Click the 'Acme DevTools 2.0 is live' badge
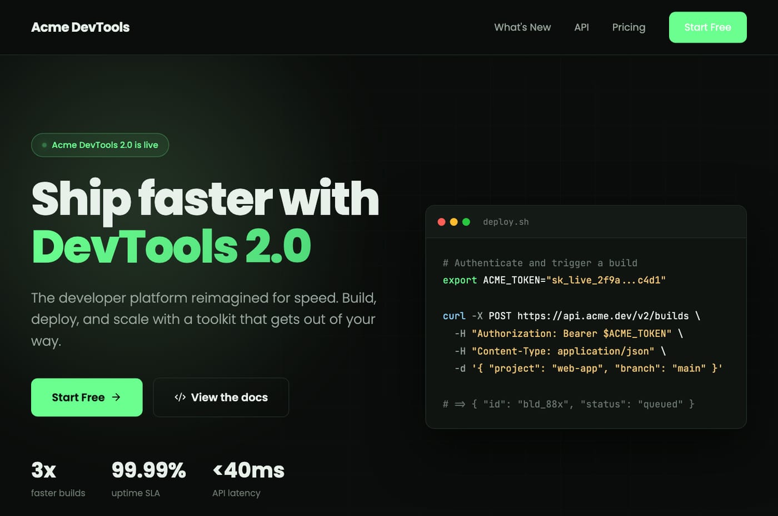Screen dimensions: 778x516 (x=100, y=145)
